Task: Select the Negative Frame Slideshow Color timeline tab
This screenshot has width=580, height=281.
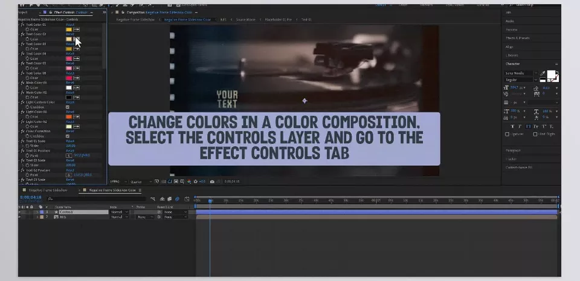Action: coord(112,190)
